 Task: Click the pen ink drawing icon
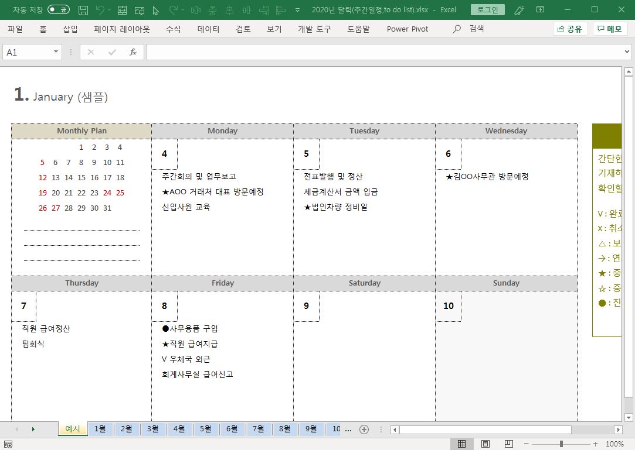click(x=519, y=10)
